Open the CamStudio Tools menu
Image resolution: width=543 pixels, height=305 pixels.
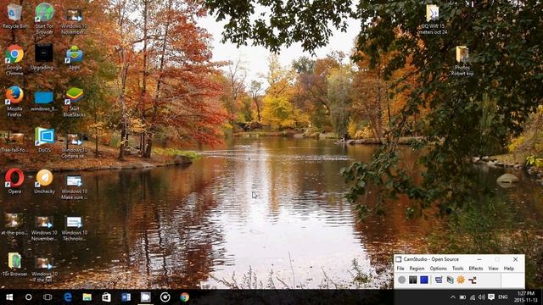(457, 269)
